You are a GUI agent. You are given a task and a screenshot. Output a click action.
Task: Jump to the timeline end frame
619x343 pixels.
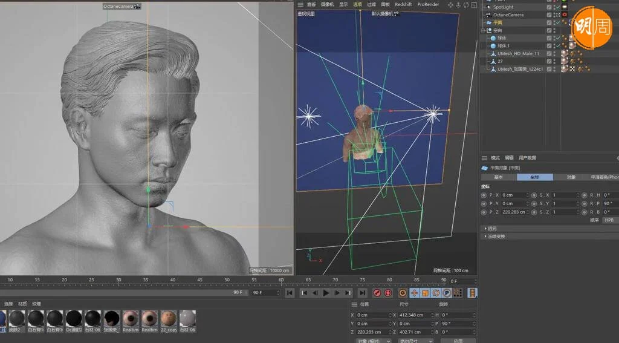pyautogui.click(x=362, y=293)
